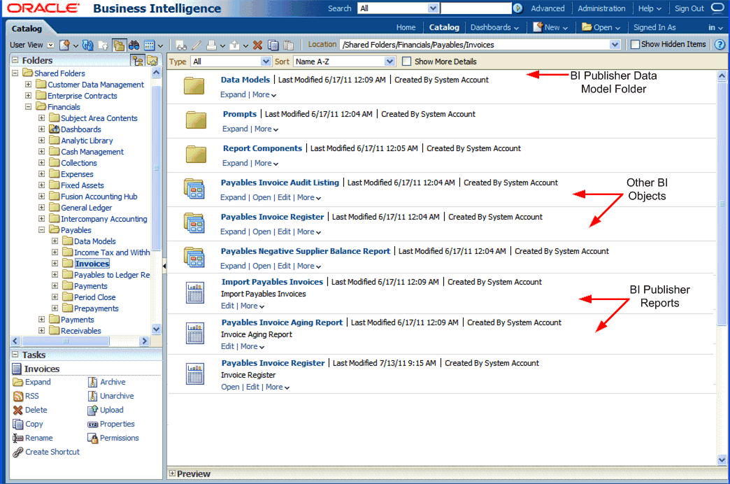Click the Up one folder icon
Viewport: 730px width, 484px height.
(x=103, y=45)
